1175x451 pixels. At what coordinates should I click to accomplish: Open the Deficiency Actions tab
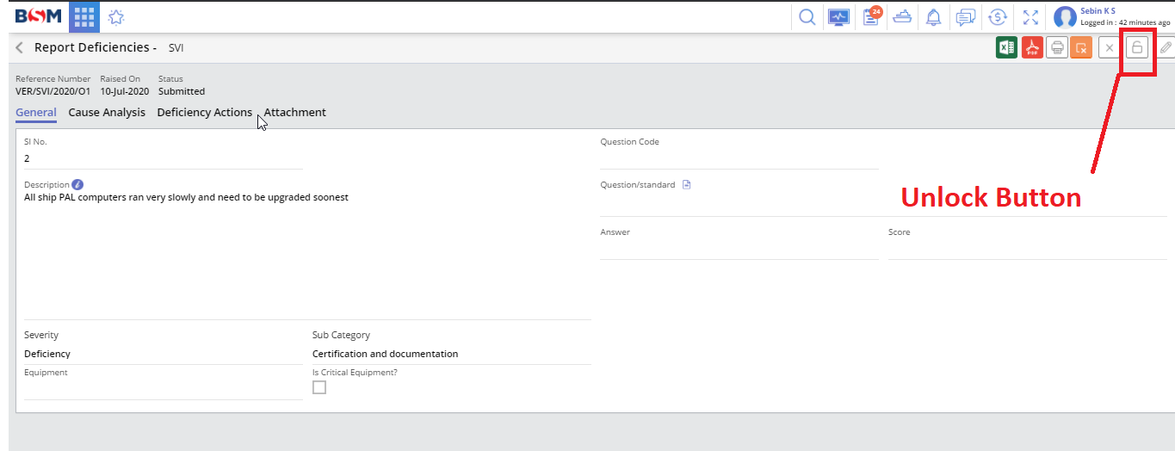click(x=204, y=113)
